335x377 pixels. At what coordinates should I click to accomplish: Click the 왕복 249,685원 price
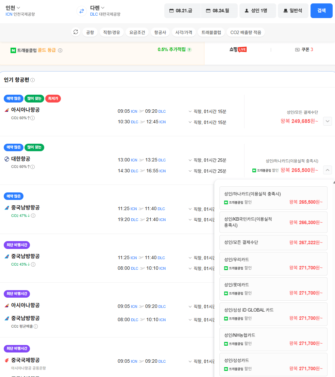(x=299, y=121)
